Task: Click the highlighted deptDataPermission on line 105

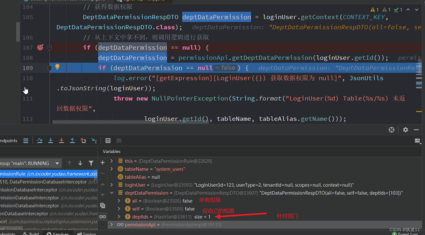Action: [217, 17]
